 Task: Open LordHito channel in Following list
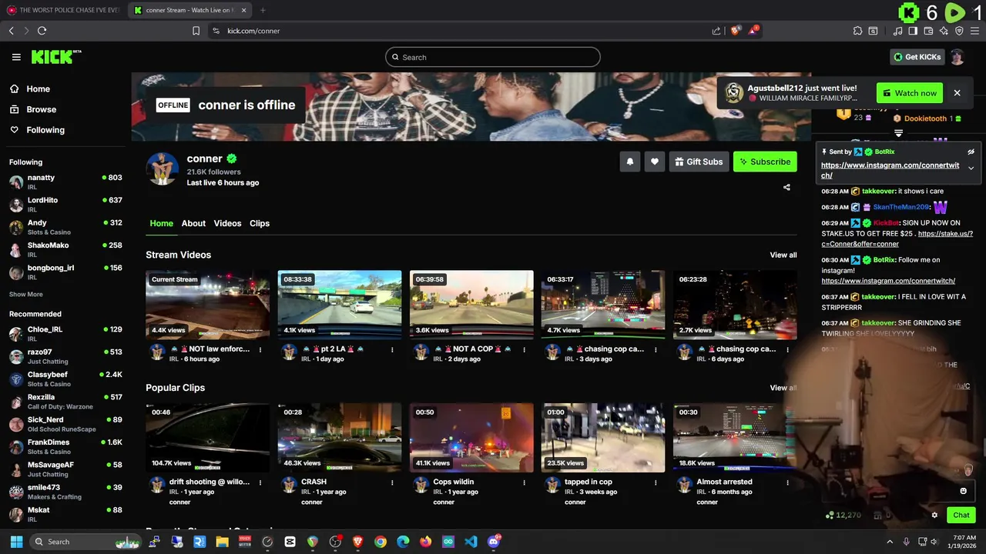[x=65, y=204]
